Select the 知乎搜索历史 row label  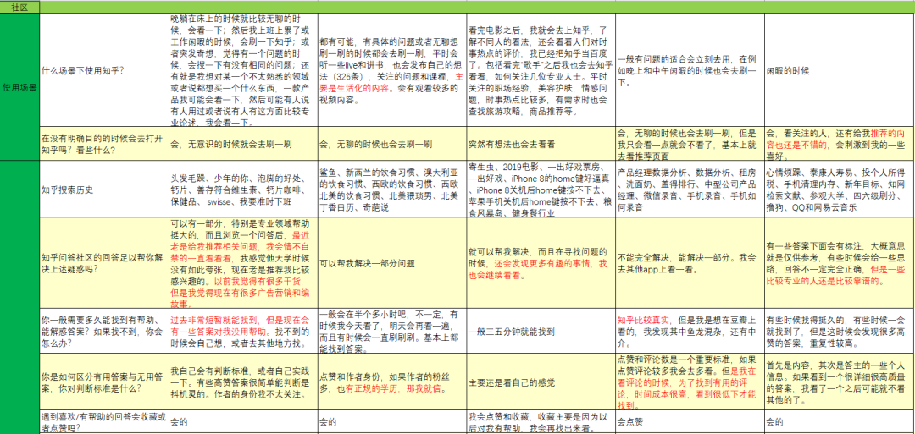pyautogui.click(x=104, y=188)
